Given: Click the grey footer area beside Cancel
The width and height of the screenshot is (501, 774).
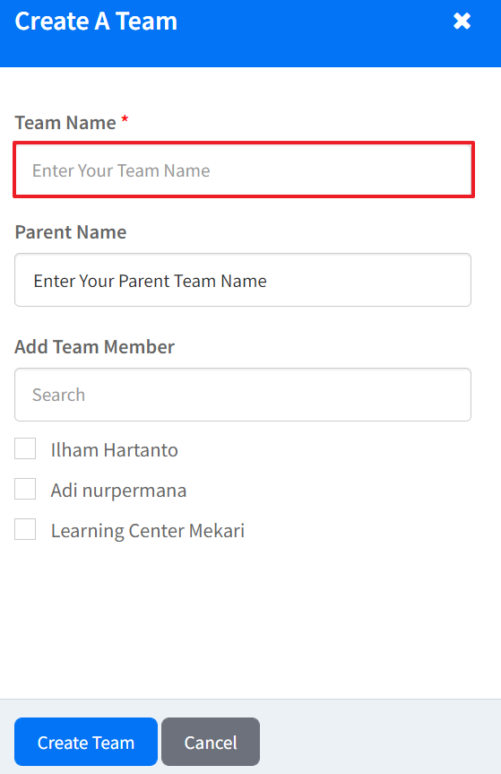Looking at the screenshot, I should 380,736.
